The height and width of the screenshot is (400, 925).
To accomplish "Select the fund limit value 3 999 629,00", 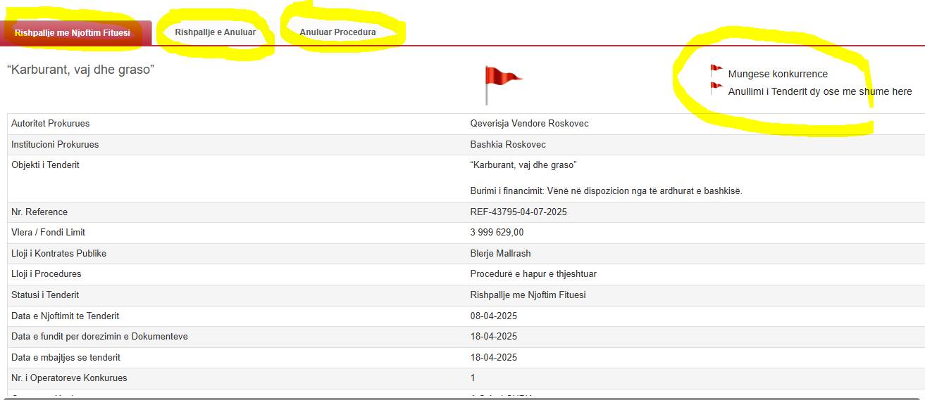I will (497, 233).
